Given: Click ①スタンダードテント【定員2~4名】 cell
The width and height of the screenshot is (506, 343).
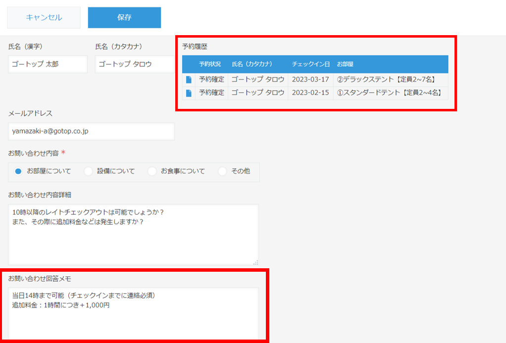Looking at the screenshot, I should (391, 93).
